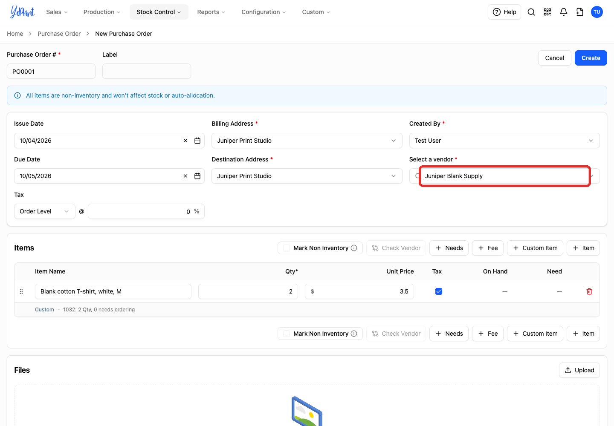This screenshot has height=426, width=614.
Task: Click the info icon beside top Mark Non Inventory
Action: click(354, 248)
